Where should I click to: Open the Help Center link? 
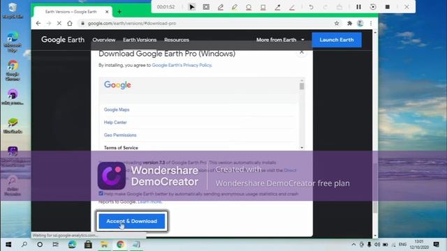(x=115, y=123)
